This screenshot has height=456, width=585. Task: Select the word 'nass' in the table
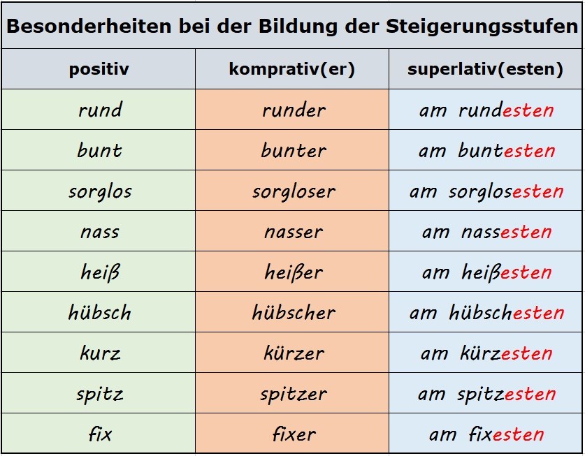99,231
